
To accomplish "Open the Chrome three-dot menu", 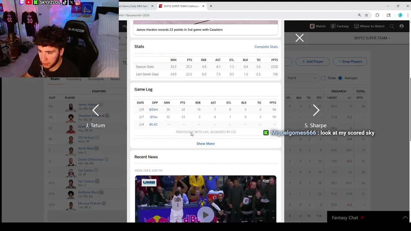I will (x=408, y=15).
